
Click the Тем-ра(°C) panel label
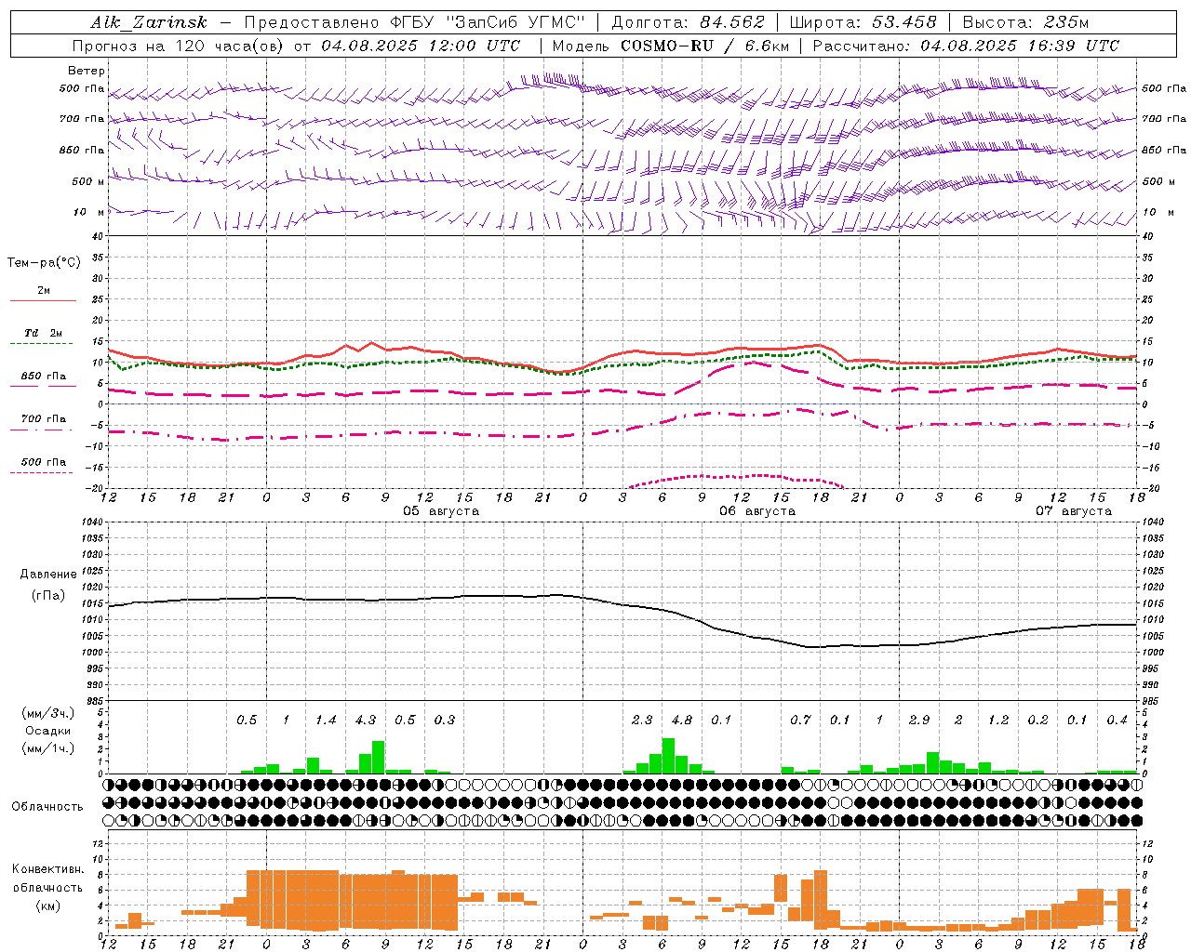click(44, 263)
